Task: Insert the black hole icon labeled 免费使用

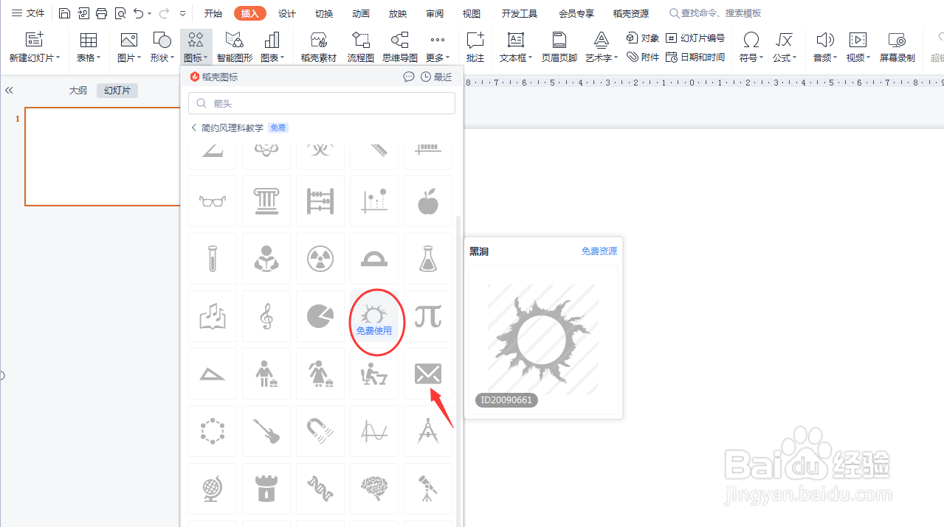Action: (x=374, y=317)
